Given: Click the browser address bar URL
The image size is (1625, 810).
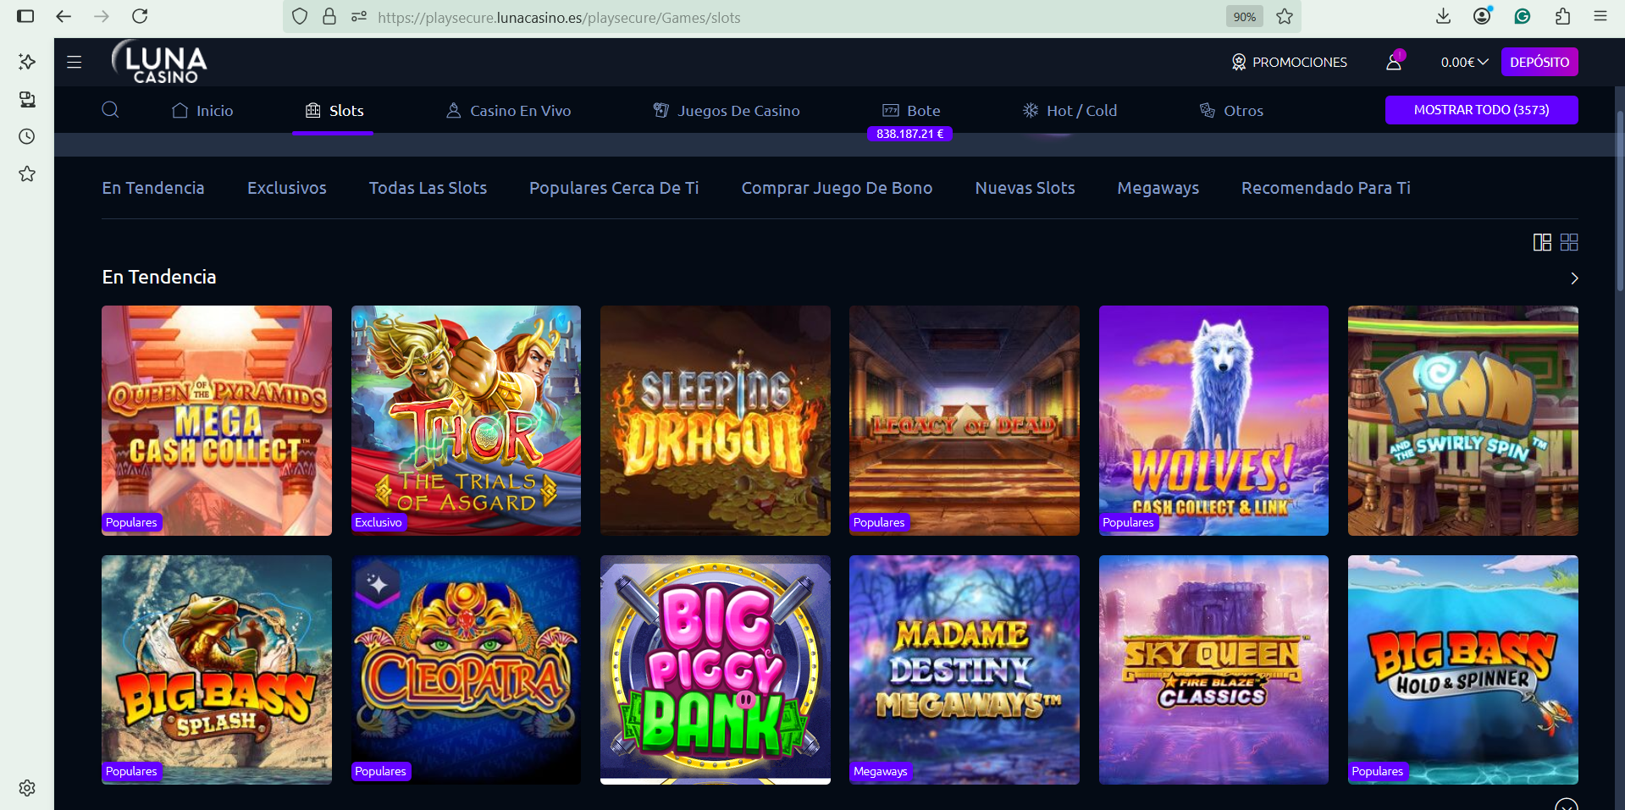Looking at the screenshot, I should [559, 17].
